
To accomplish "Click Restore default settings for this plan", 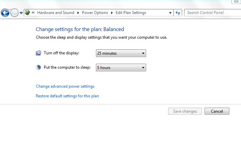I will pyautogui.click(x=67, y=96).
